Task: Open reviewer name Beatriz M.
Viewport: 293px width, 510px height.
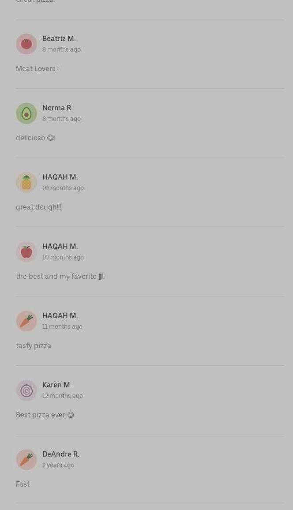Action: 59,39
